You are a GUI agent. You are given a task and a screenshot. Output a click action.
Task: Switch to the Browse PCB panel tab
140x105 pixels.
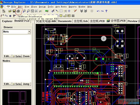(22, 21)
